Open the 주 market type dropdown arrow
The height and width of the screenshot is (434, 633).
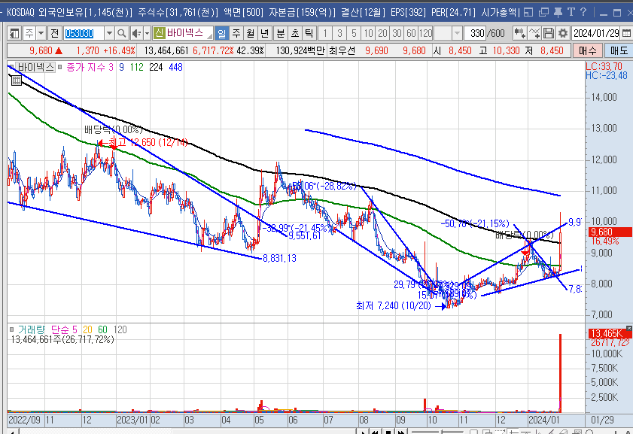pos(41,33)
